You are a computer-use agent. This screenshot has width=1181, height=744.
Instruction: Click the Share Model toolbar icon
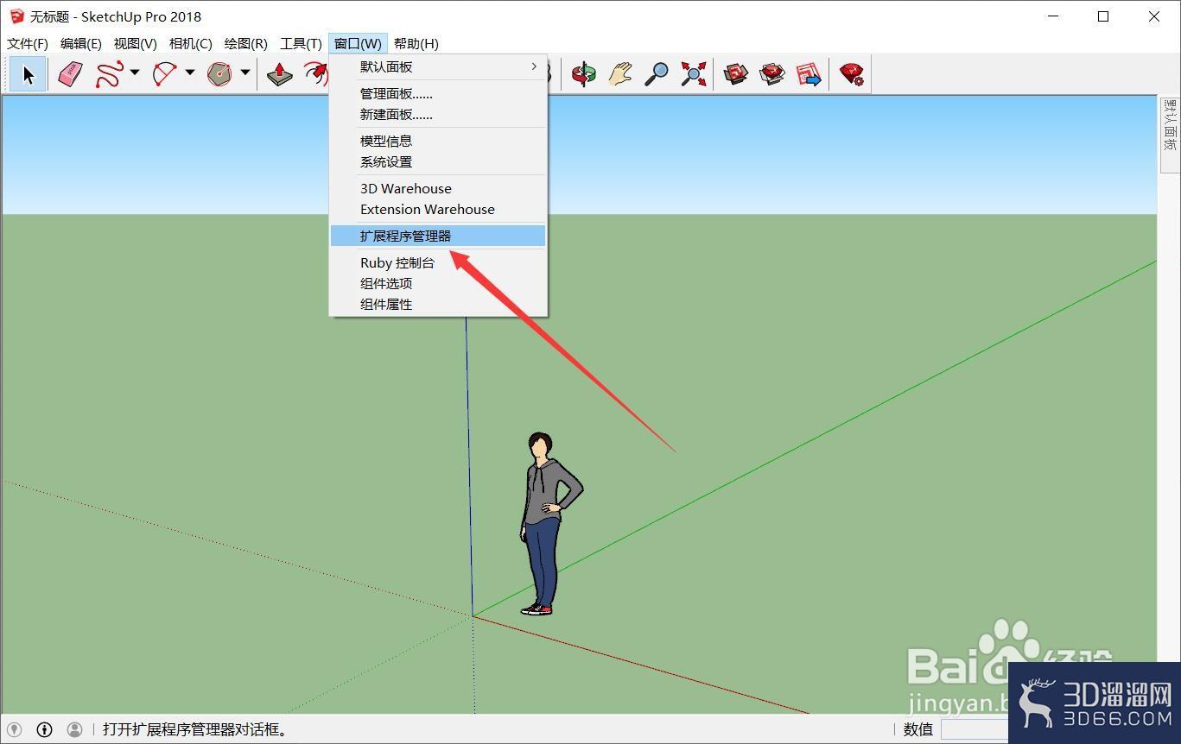click(x=771, y=74)
